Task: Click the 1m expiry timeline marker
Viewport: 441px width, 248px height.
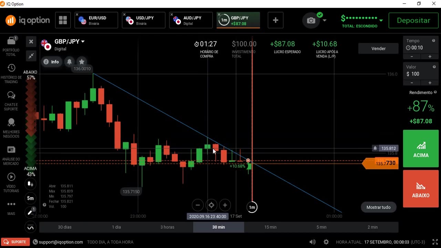Action: click(x=252, y=207)
